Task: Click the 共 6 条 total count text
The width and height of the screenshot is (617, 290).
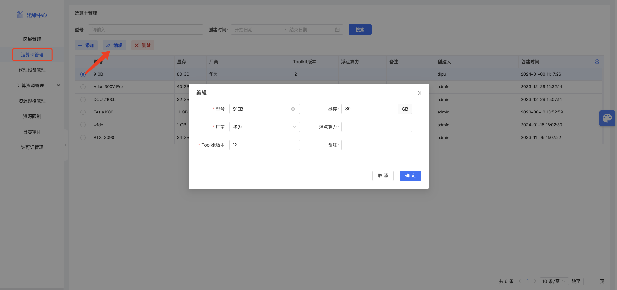Action: tap(506, 281)
